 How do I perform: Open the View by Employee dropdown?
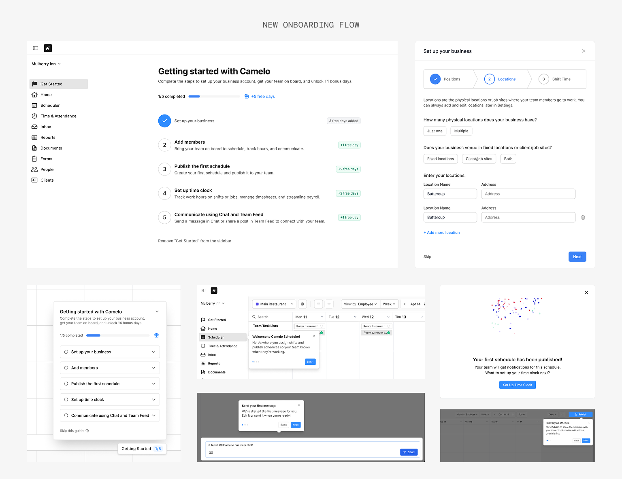pyautogui.click(x=360, y=304)
